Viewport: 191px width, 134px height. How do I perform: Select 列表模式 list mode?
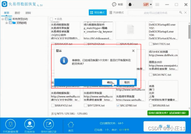click(117, 12)
